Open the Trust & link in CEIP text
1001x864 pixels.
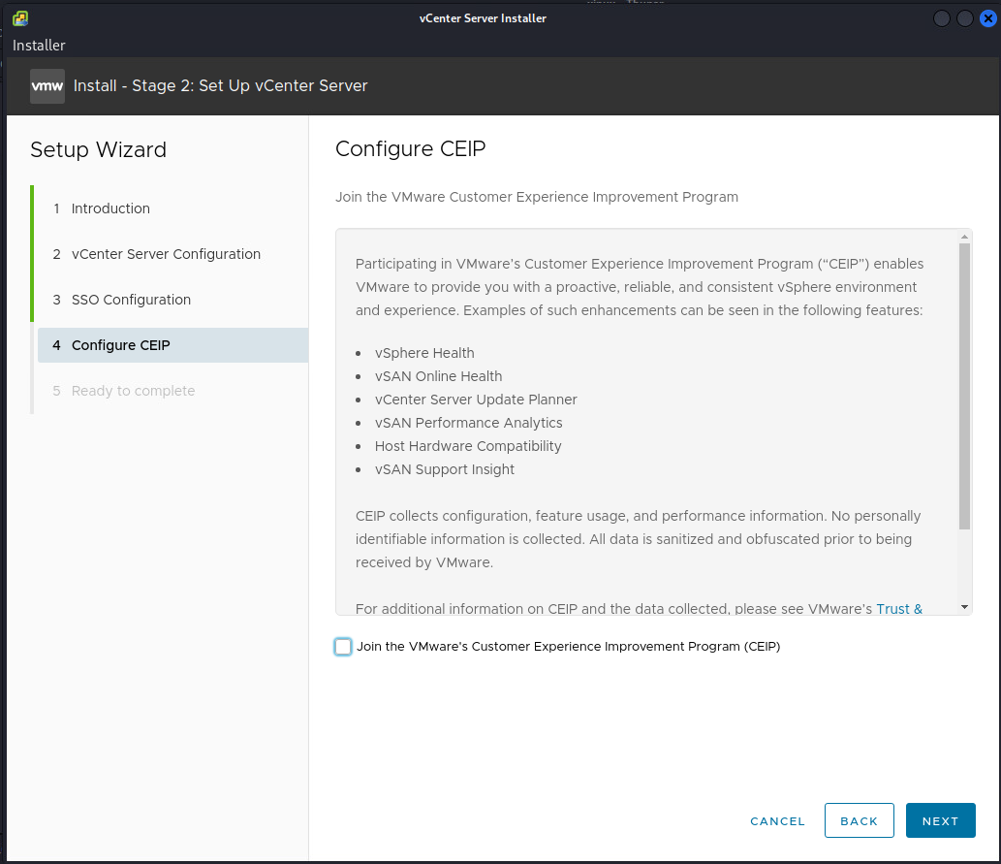[x=898, y=609]
